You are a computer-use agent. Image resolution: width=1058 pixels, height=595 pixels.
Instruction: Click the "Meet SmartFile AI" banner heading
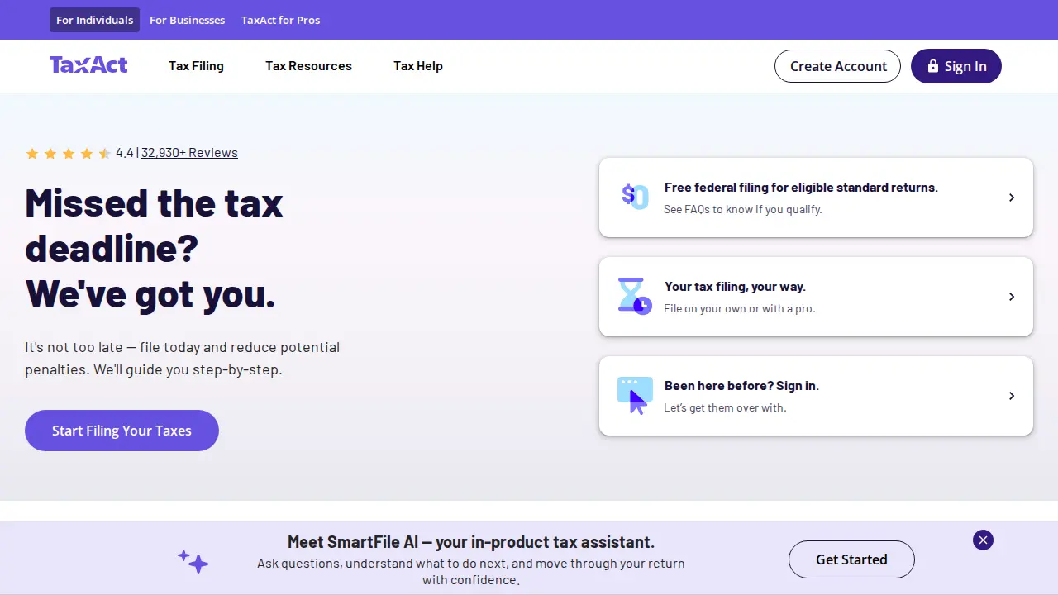coord(471,542)
